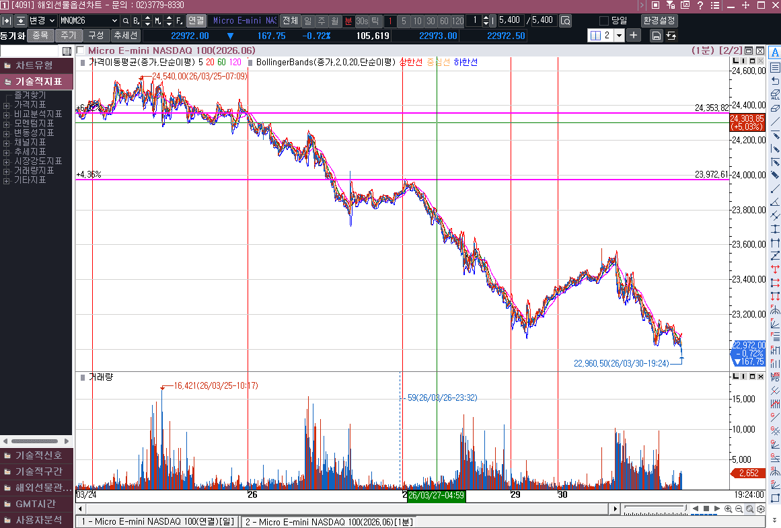Click the indicator search input field
Viewport: 781px width, 528px height.
point(31,51)
